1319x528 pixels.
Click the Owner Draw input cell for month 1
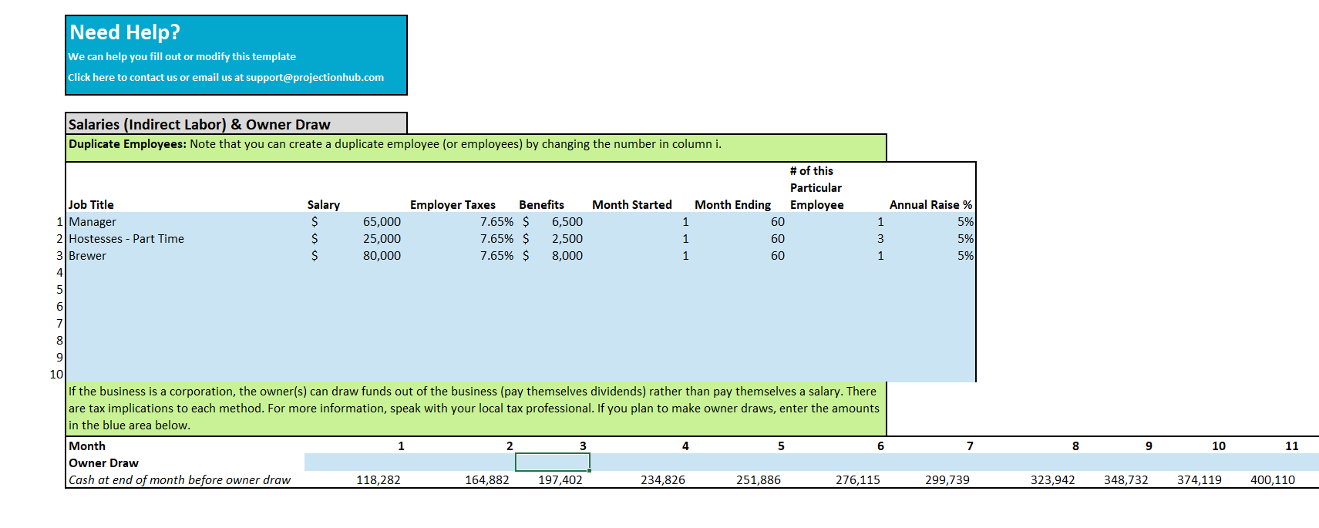point(355,462)
